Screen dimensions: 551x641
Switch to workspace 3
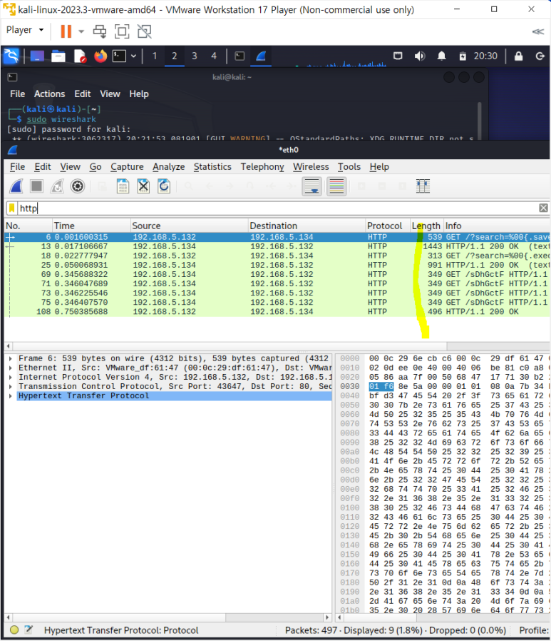[x=195, y=56]
